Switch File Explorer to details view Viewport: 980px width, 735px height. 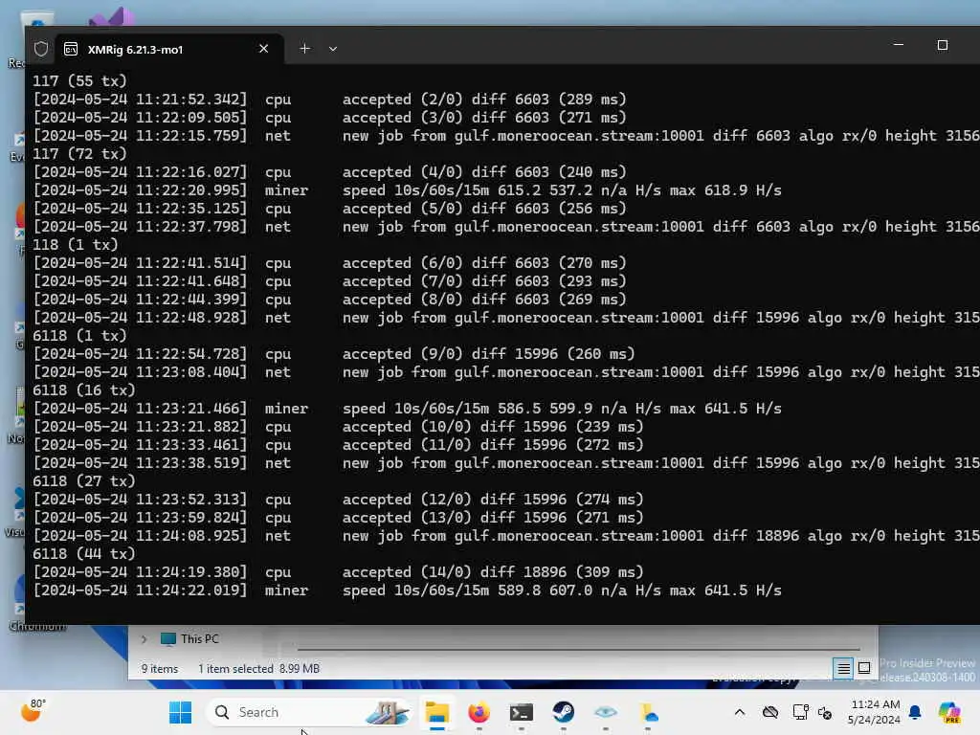click(x=843, y=668)
